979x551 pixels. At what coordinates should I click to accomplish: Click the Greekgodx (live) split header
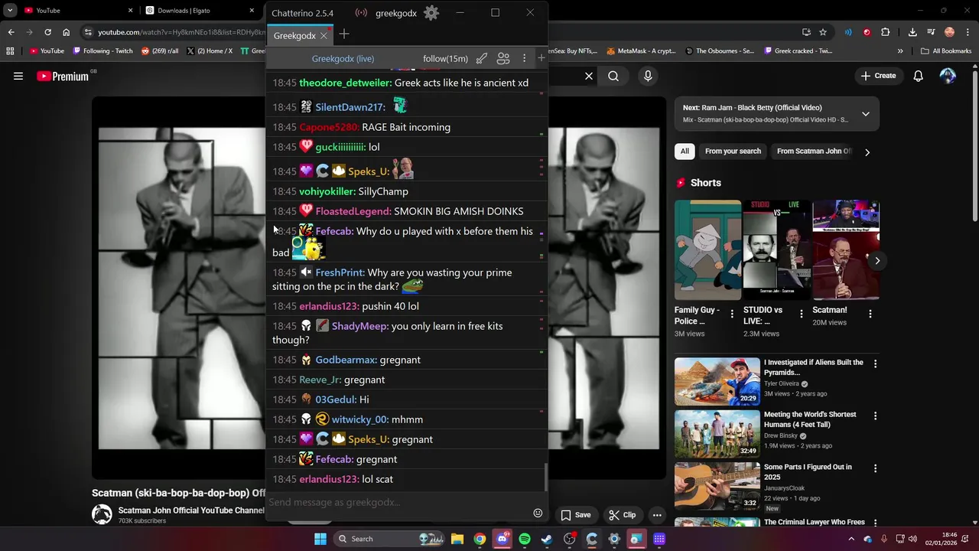(343, 59)
